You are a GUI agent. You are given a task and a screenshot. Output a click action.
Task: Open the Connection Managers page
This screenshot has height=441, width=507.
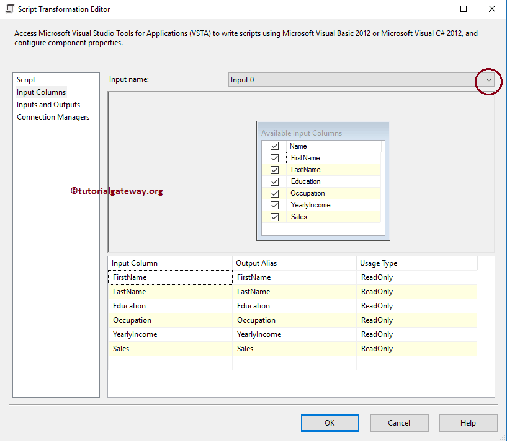point(53,116)
